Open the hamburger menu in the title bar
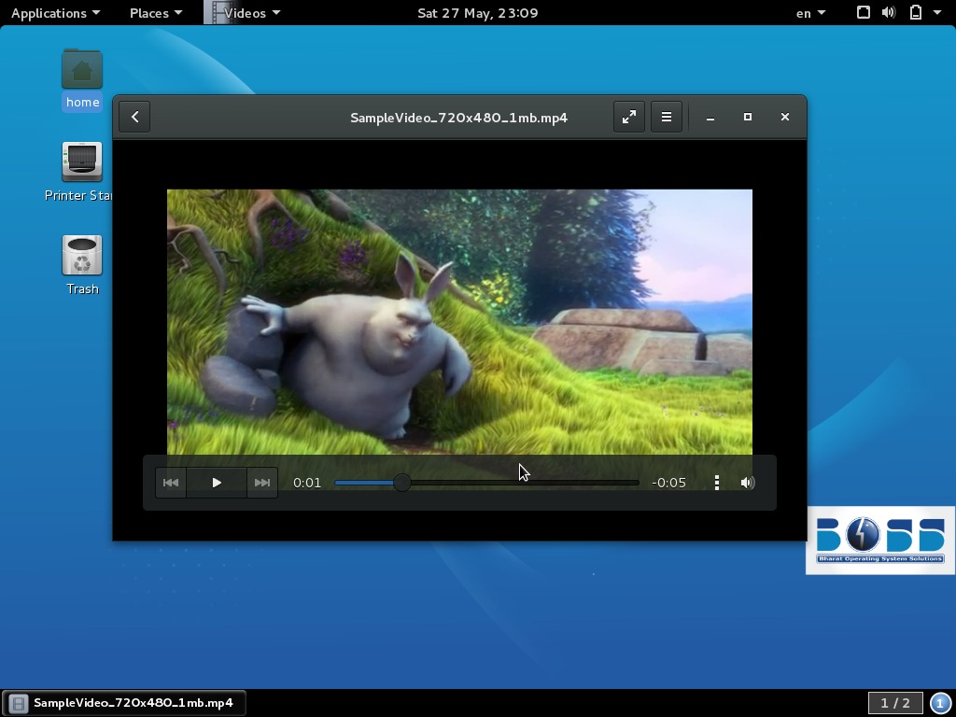 coord(667,117)
